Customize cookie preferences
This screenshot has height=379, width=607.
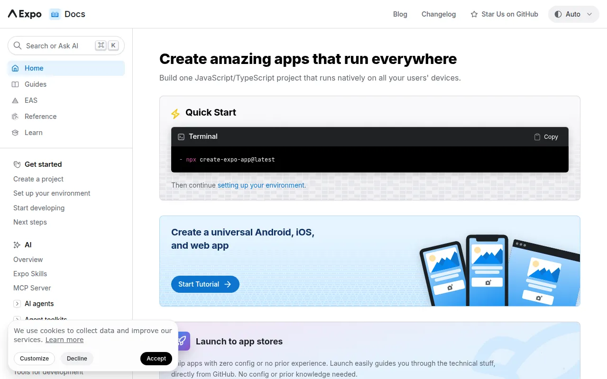coord(34,359)
